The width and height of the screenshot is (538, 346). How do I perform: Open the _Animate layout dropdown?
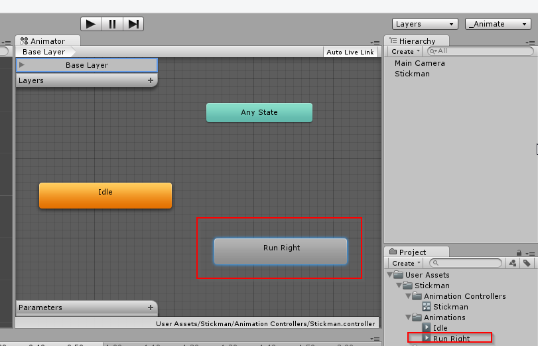click(x=497, y=24)
